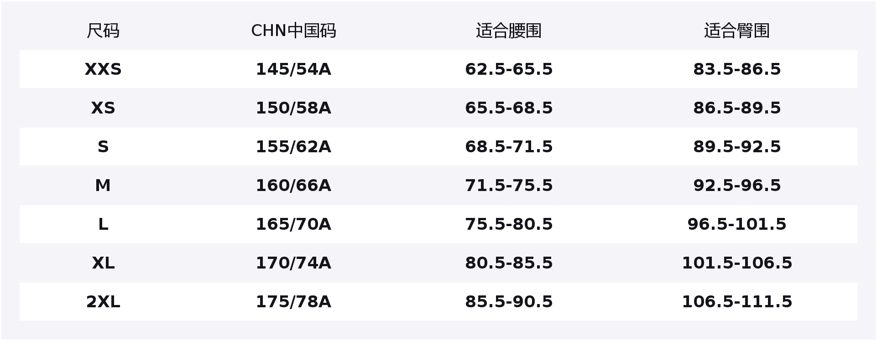The image size is (877, 341).
Task: Click the 145/54A China size cell
Action: 293,69
